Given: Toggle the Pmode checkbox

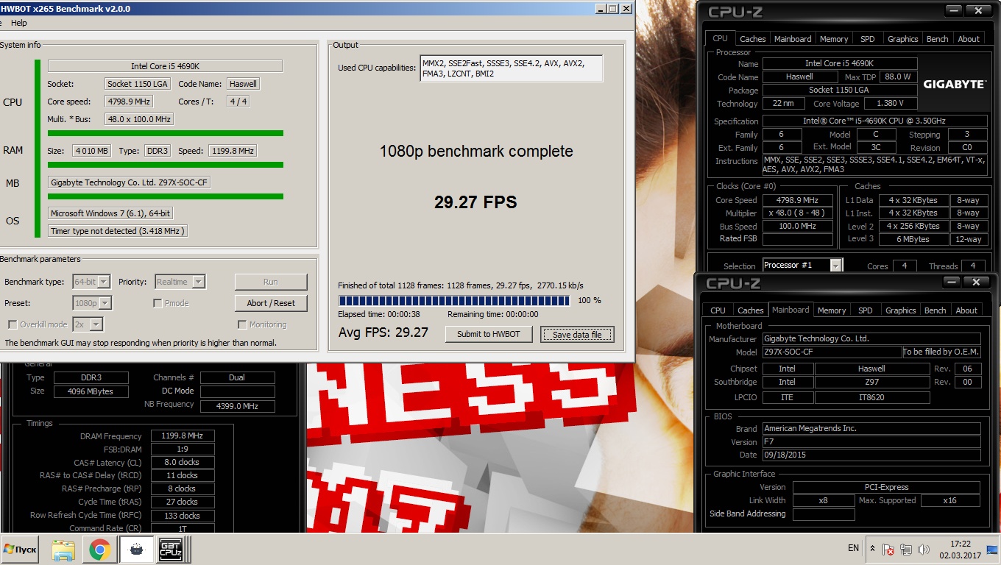Looking at the screenshot, I should click(158, 303).
